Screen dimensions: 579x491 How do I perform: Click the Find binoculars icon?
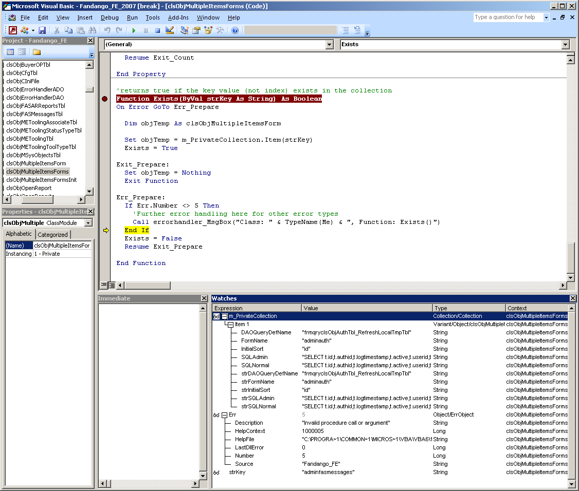[93, 31]
